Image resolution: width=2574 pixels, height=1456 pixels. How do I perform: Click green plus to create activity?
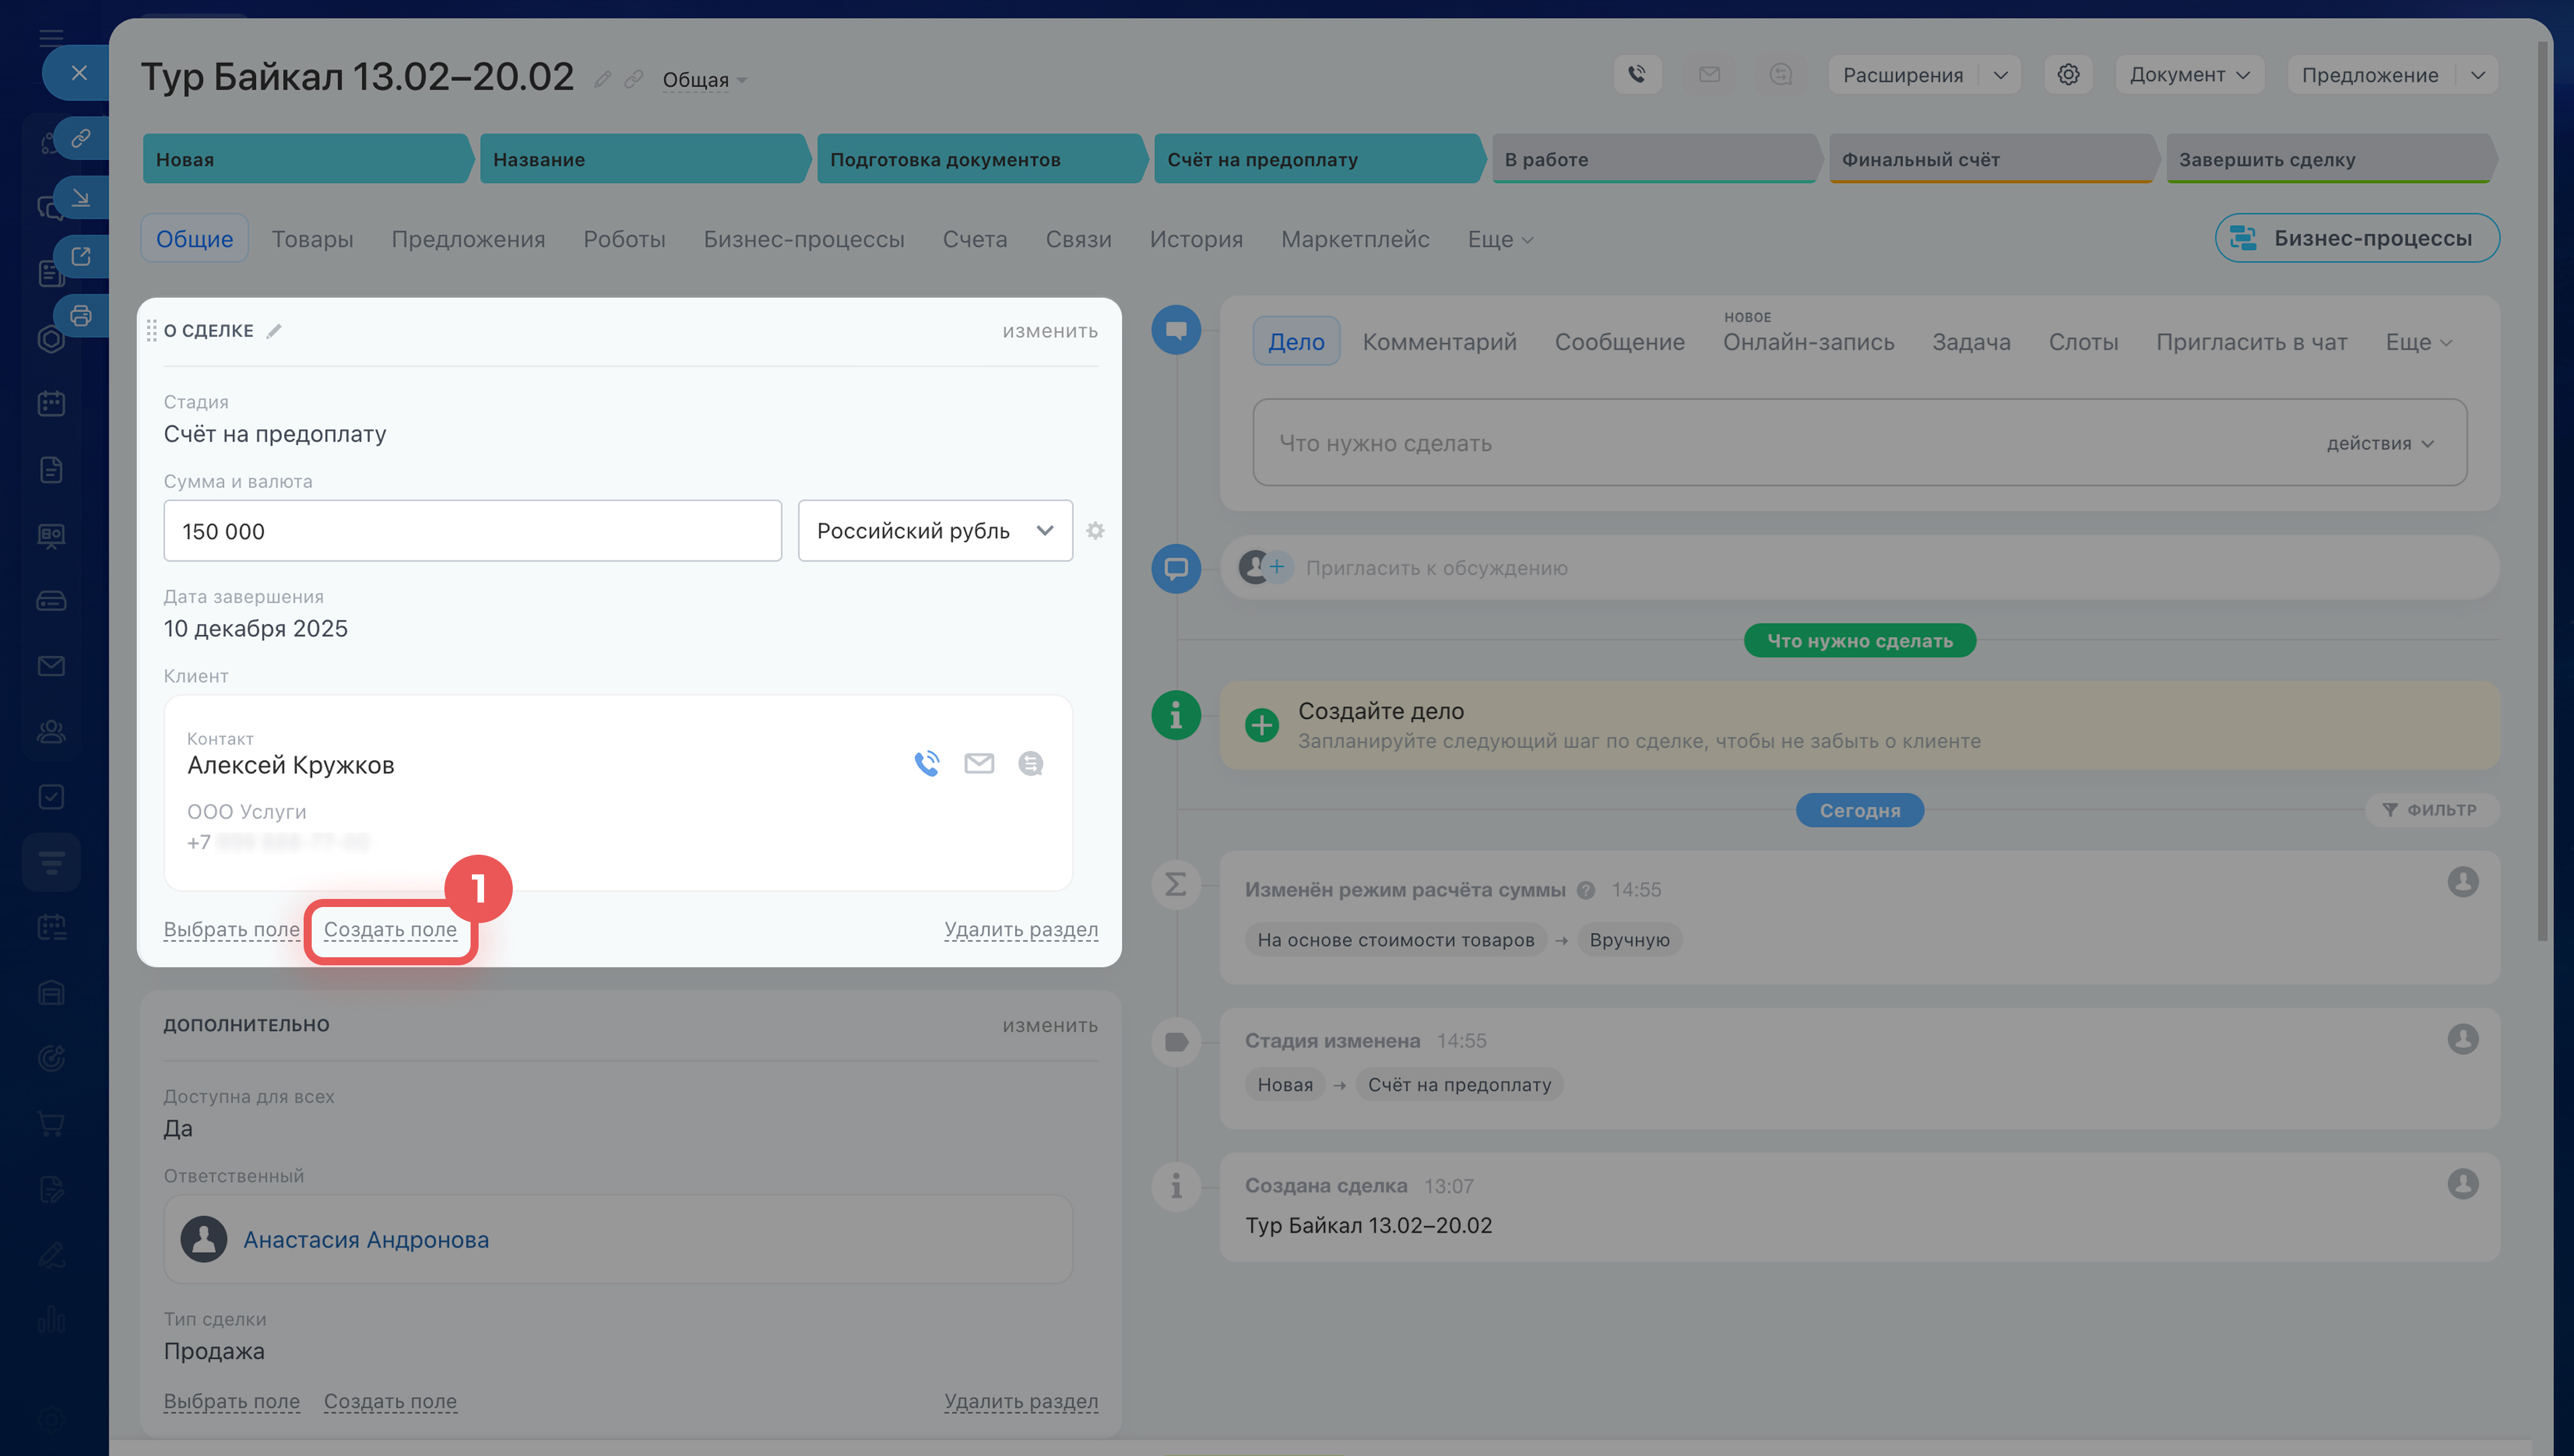(1262, 725)
